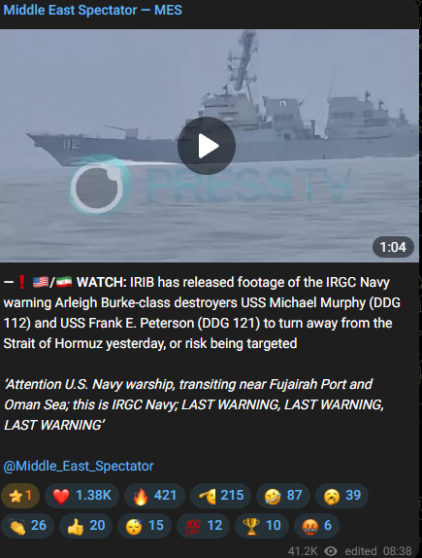
Task: Open the video thumbnail on the Press TV watermark
Action: coord(210,185)
